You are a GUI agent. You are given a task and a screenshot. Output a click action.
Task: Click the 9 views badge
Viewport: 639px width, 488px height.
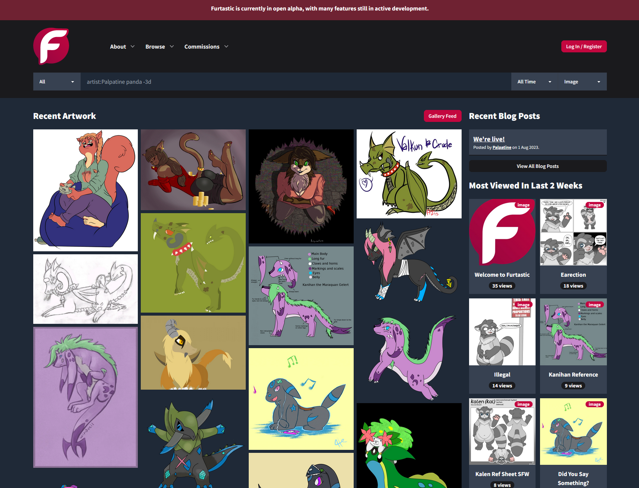pyautogui.click(x=573, y=386)
